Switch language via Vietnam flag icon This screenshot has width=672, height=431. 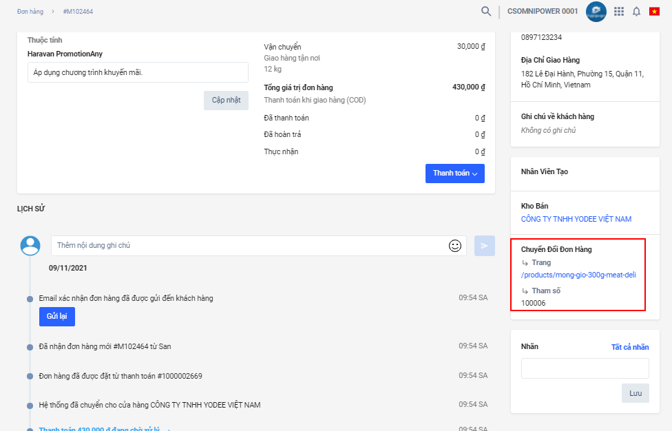[654, 11]
